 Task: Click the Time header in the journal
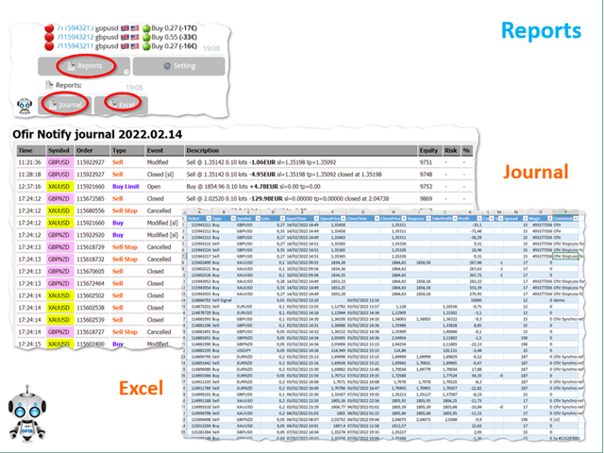tap(31, 151)
